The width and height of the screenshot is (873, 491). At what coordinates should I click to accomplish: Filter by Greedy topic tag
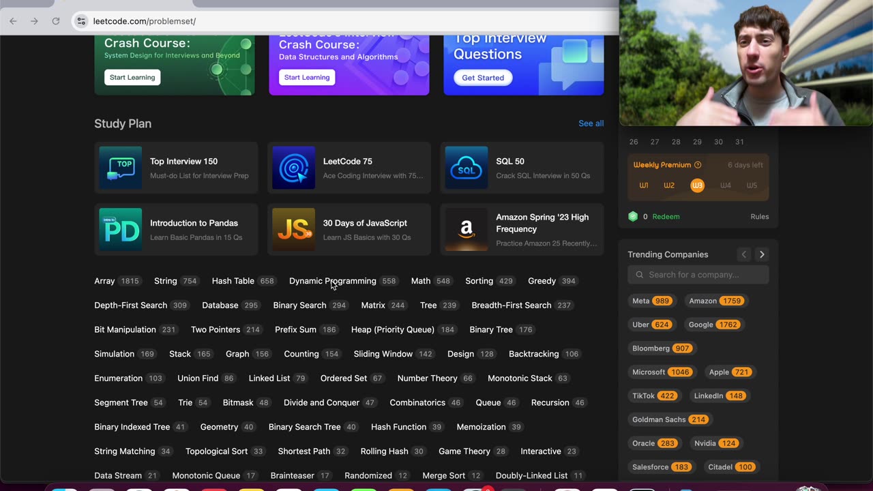tap(552, 281)
